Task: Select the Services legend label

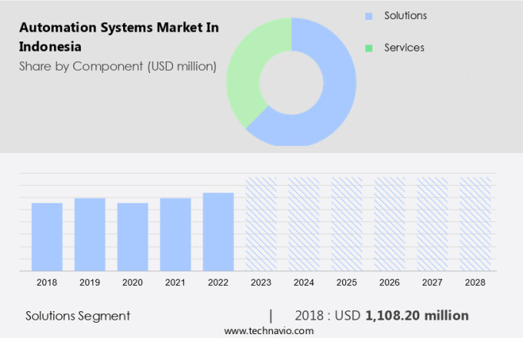Action: (x=404, y=48)
